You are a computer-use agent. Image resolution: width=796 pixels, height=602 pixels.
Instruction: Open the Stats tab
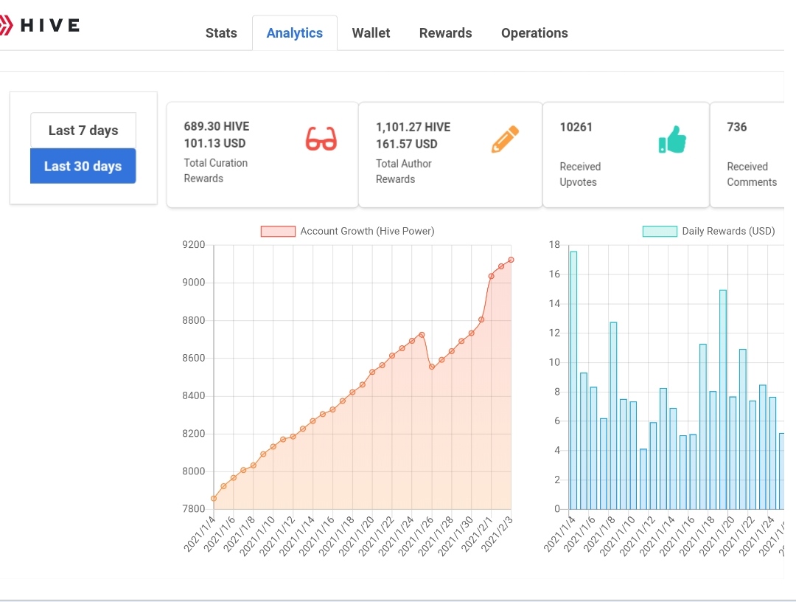pyautogui.click(x=221, y=33)
